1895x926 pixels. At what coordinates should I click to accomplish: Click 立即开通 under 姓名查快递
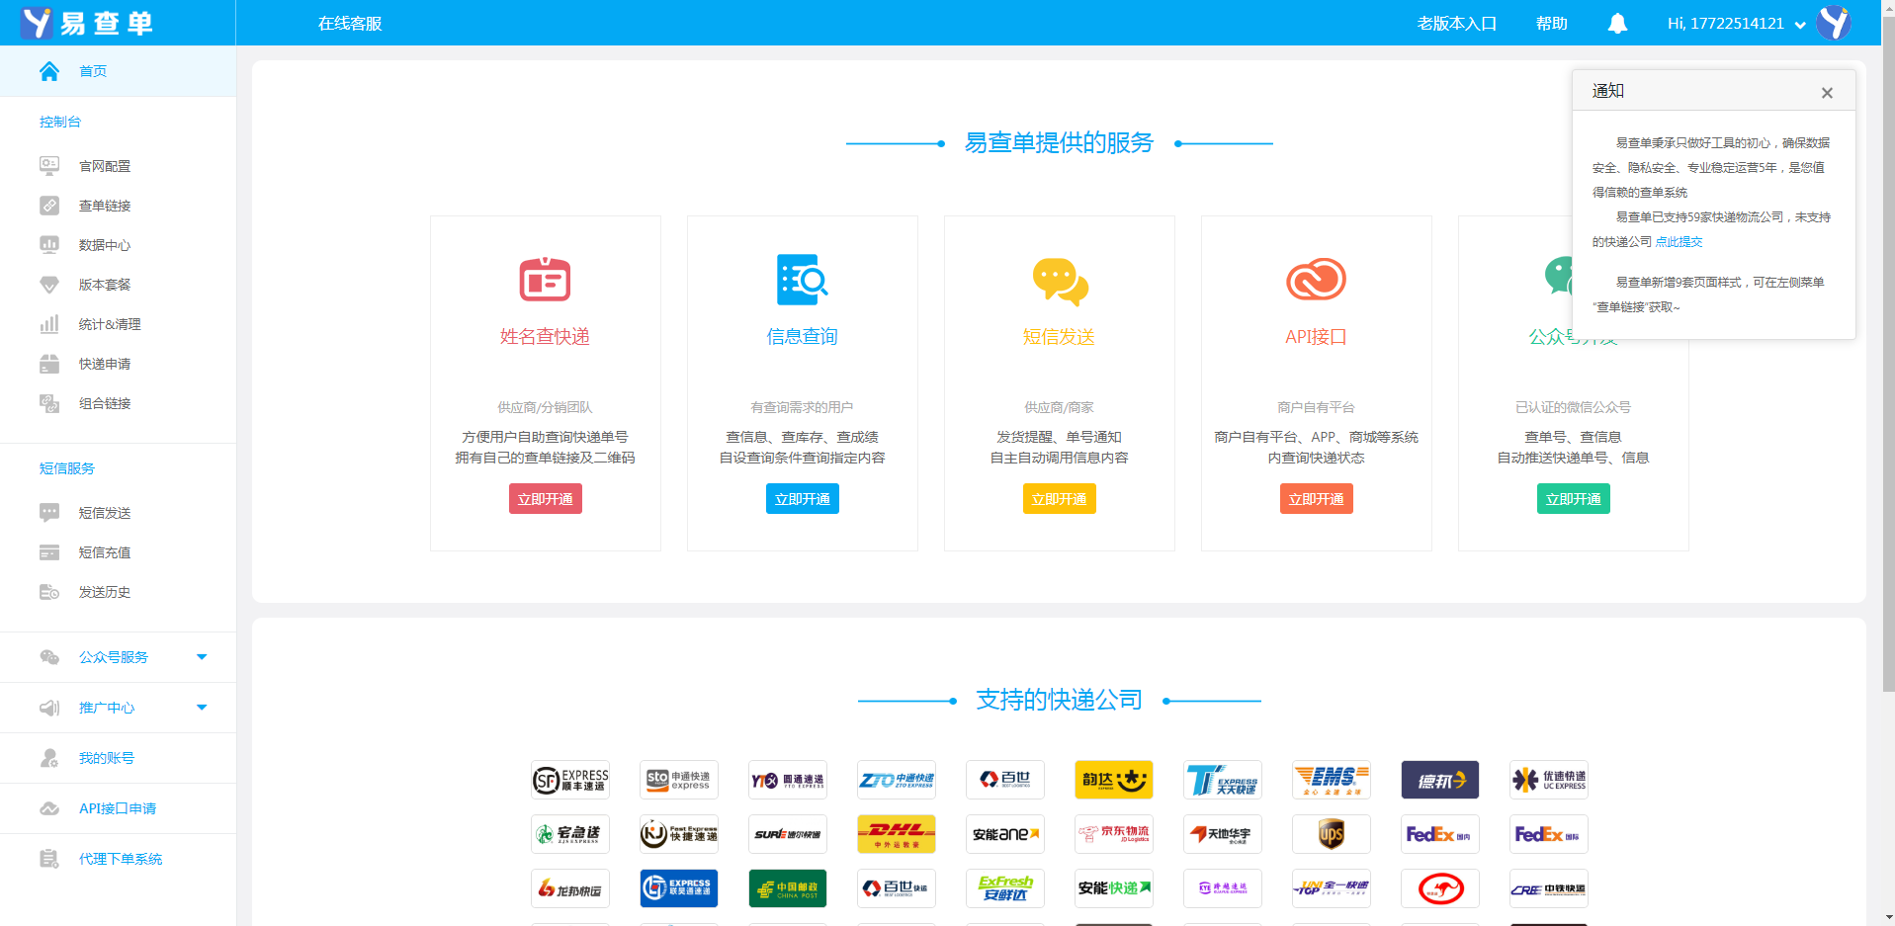pos(545,499)
